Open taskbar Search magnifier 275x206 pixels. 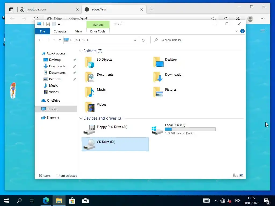tap(19, 201)
